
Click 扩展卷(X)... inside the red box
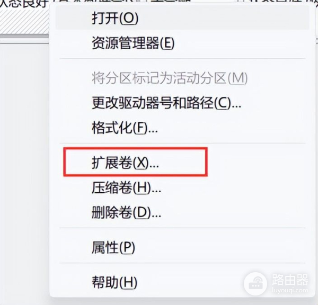pos(125,163)
